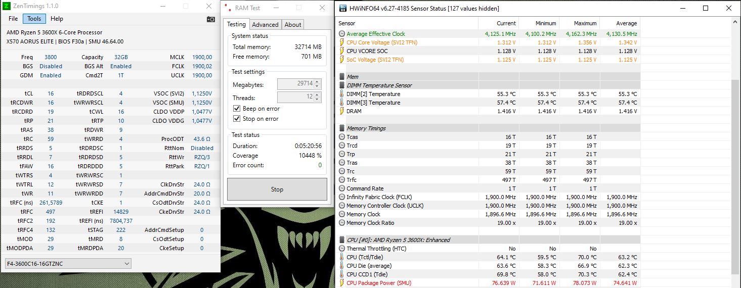The image size is (741, 288).
Task: Click the clock icon beside Trcd
Action: point(342,146)
